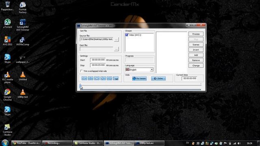Click the Pause button in trimmer toolbar

point(91,78)
